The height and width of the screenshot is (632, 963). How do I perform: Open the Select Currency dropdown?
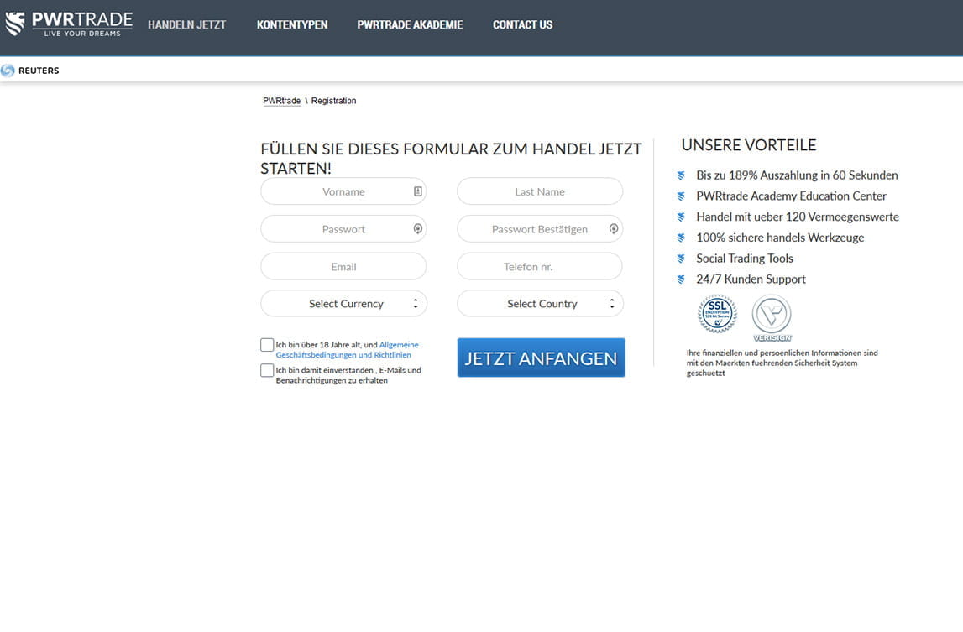pos(343,303)
